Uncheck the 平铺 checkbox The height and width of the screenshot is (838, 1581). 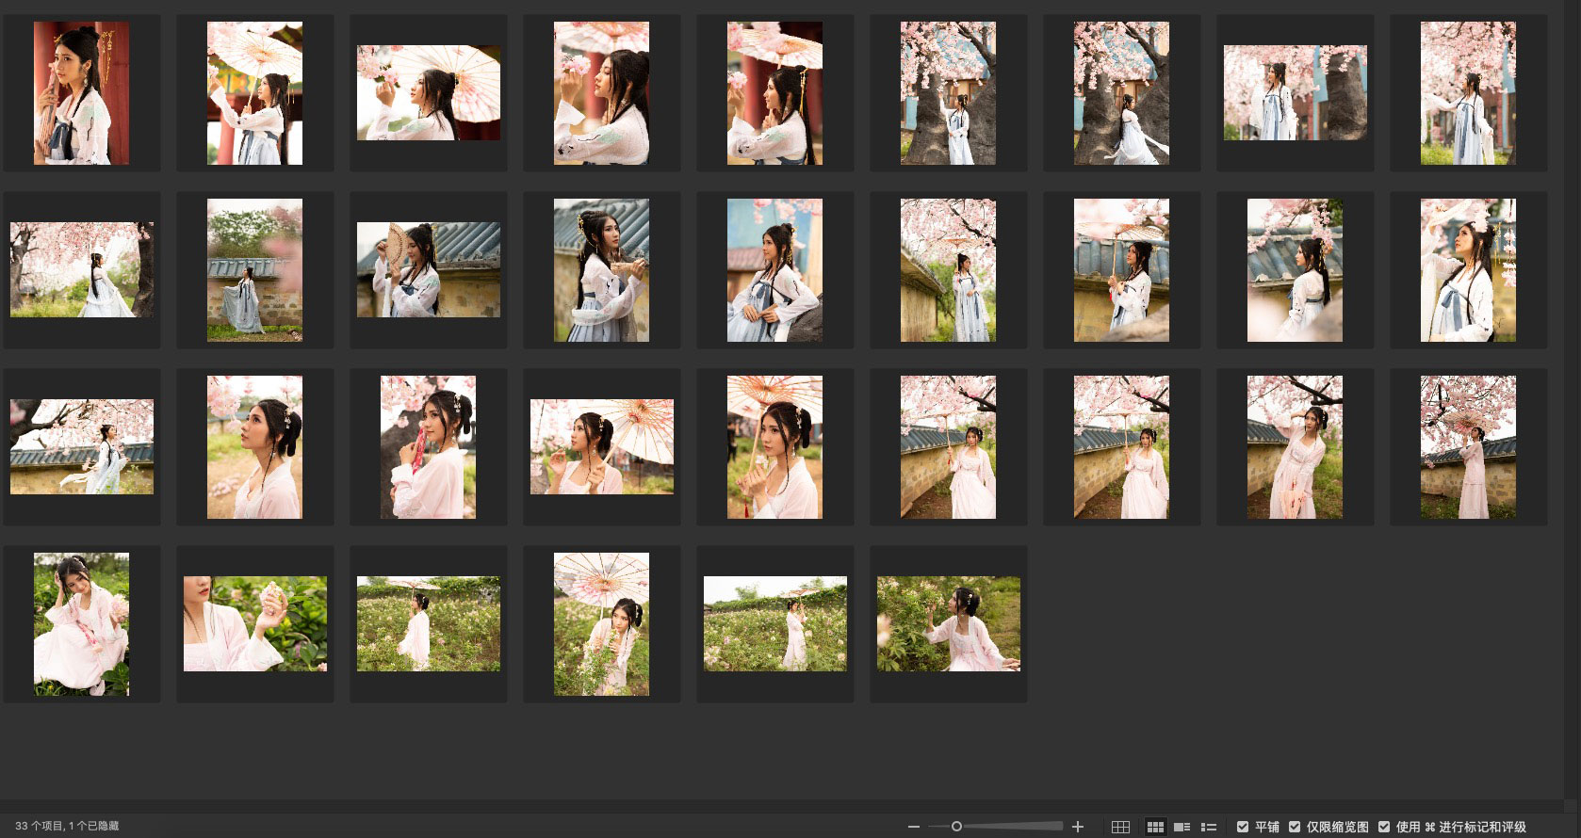pos(1243,827)
